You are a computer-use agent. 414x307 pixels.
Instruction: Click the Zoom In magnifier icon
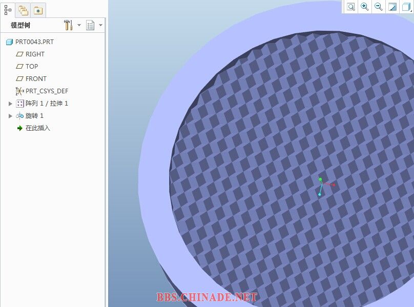coord(365,7)
